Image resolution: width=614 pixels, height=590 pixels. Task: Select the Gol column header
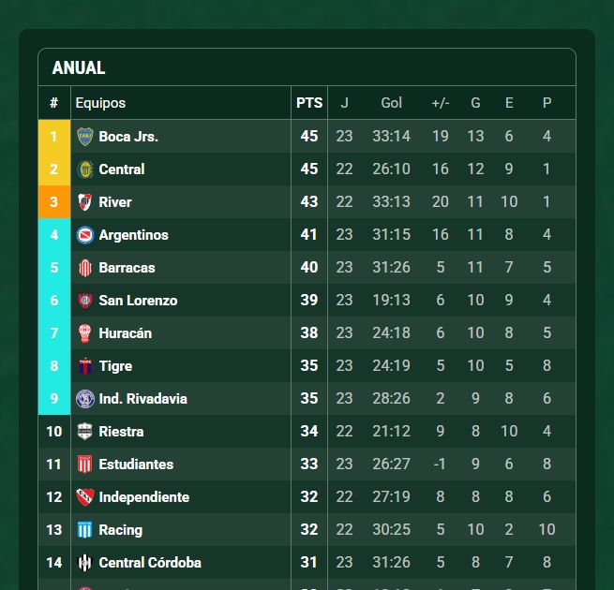(x=392, y=103)
